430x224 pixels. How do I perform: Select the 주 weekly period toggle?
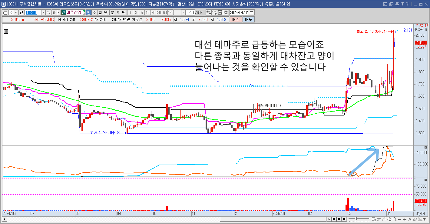[x=94, y=12]
